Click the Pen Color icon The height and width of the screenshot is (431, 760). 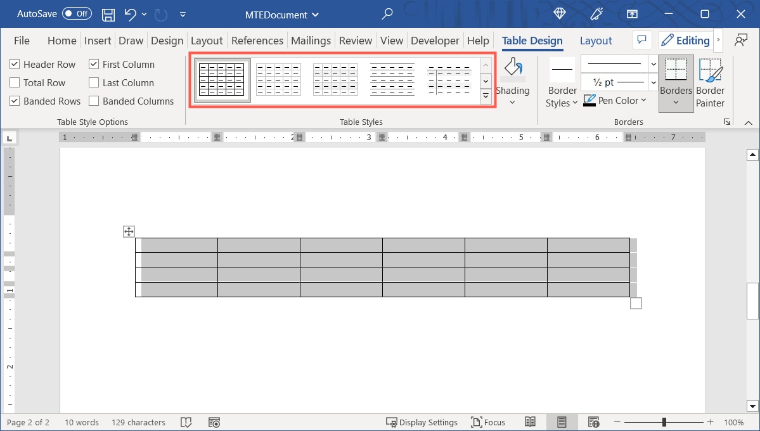click(589, 100)
